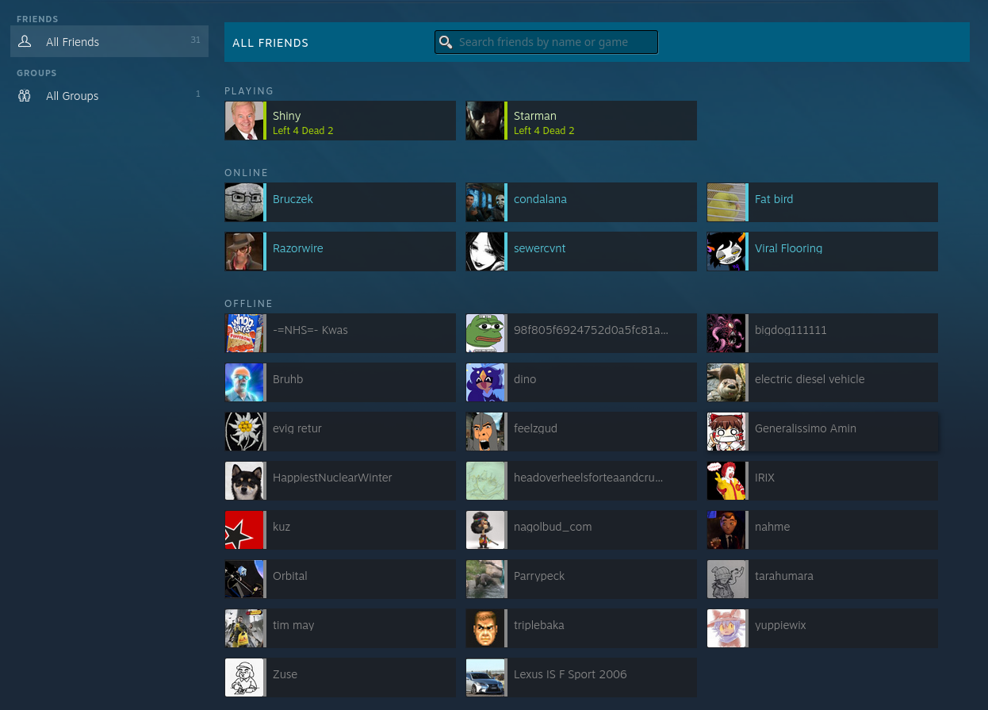Viewport: 988px width, 710px height.
Task: Click evig retur's flower avatar
Action: [244, 432]
